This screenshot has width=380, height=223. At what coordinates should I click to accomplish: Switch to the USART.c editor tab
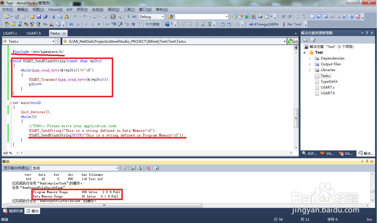[10, 33]
